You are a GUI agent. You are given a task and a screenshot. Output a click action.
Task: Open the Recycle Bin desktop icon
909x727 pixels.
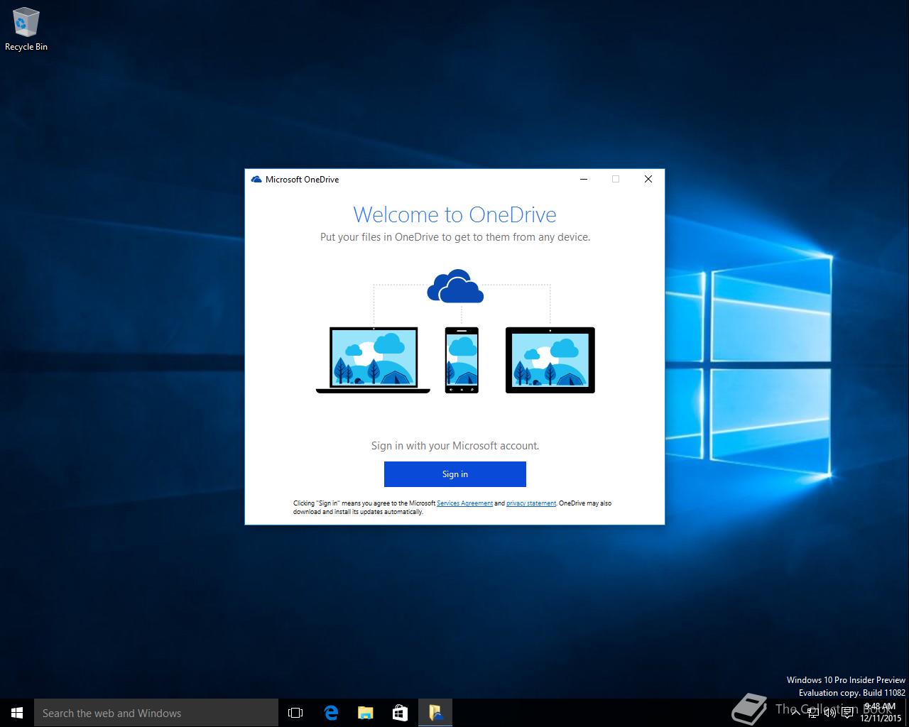click(x=26, y=30)
